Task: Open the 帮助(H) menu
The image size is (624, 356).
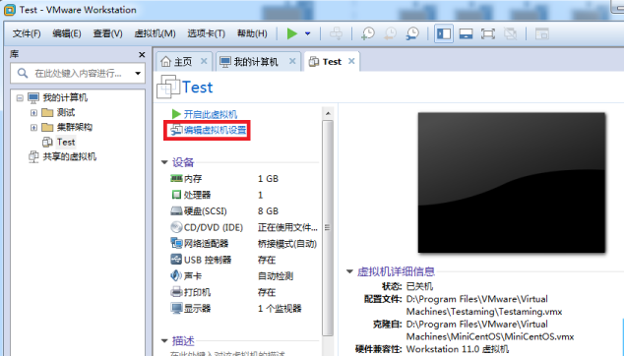Action: (x=252, y=33)
